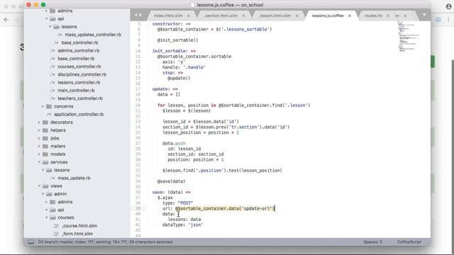
Task: Open admins_controller.rb in sidebar
Action: coord(79,50)
